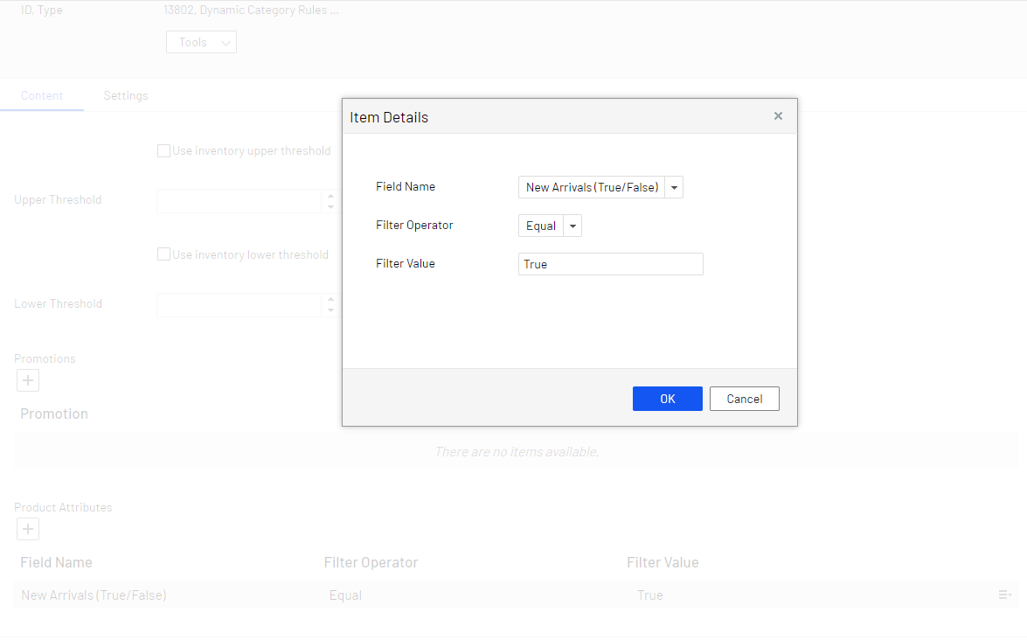Click the Upper Threshold input field
Image resolution: width=1027 pixels, height=640 pixels.
[x=239, y=200]
